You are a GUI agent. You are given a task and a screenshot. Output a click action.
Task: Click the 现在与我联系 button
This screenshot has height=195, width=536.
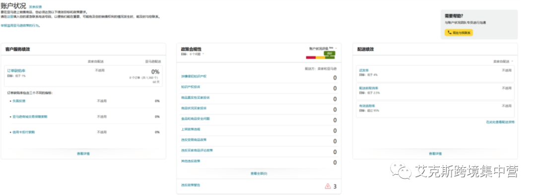click(459, 33)
